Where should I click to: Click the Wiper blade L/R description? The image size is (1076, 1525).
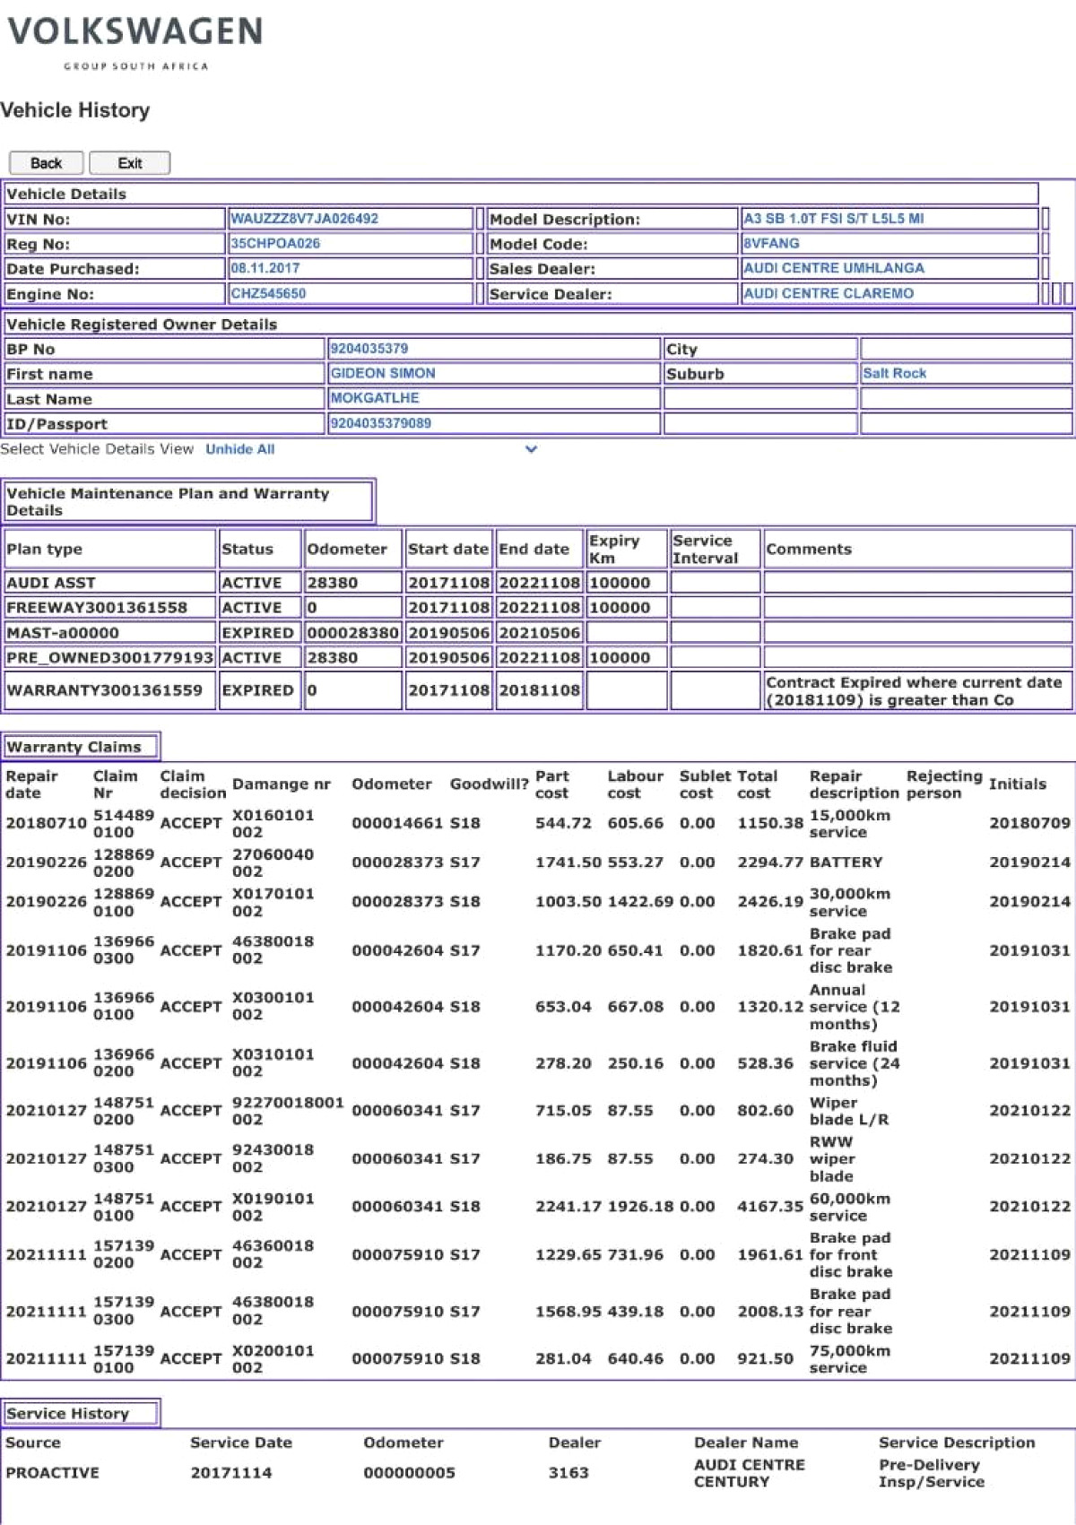[x=849, y=1111]
